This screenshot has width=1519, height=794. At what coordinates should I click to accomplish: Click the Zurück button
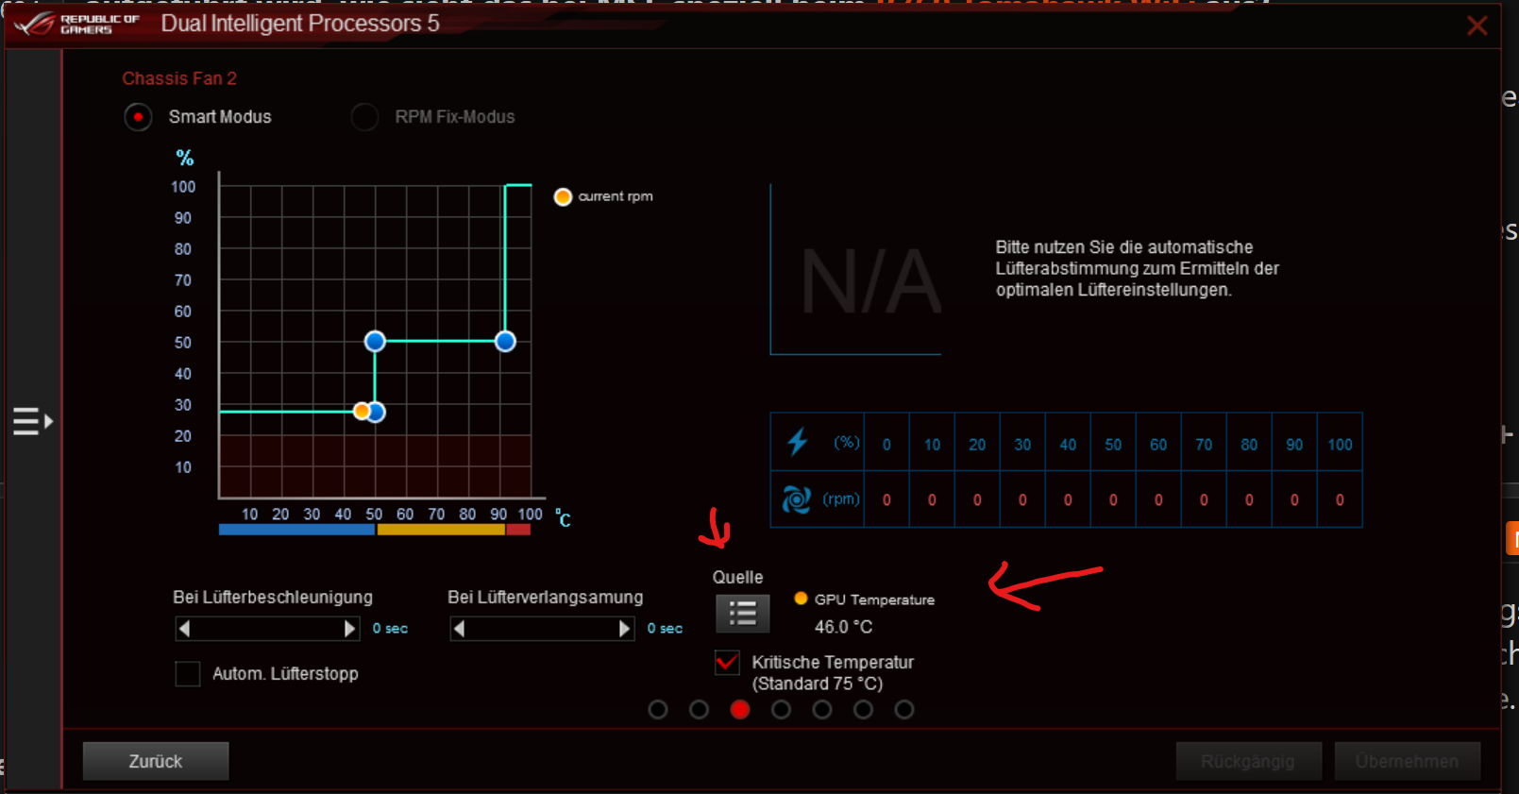click(156, 761)
